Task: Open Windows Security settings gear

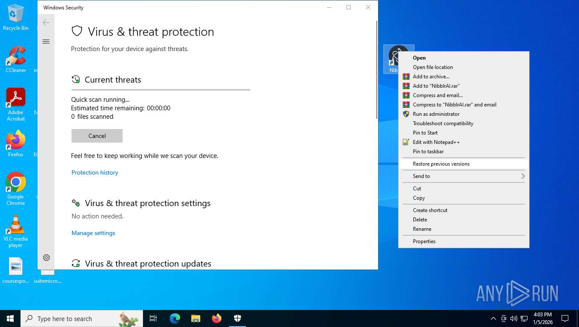Action: (x=46, y=258)
